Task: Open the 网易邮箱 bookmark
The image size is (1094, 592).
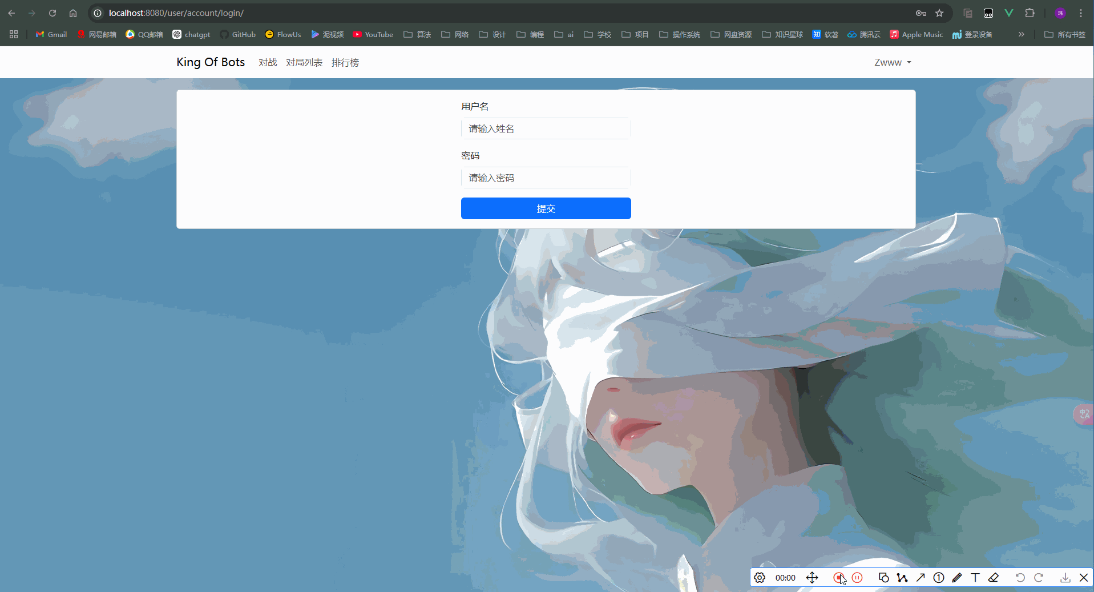Action: [96, 34]
